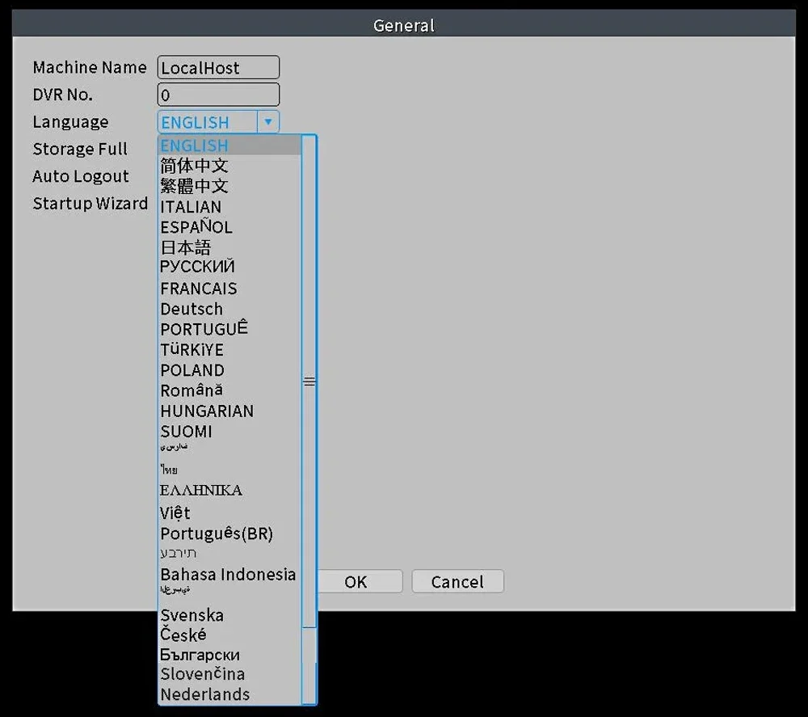Pick POLAND from the language list
Screen dimensions: 808x717
click(192, 370)
